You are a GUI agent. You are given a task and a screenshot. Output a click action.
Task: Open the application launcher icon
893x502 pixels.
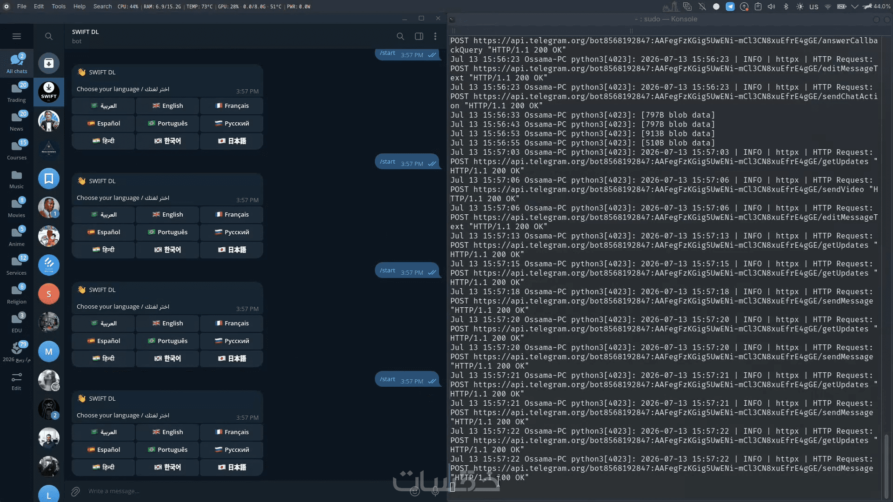[7, 7]
